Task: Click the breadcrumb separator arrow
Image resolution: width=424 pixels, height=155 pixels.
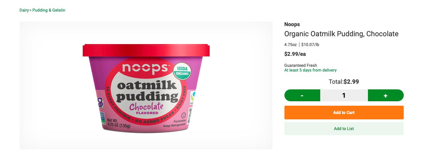Action: (x=30, y=10)
